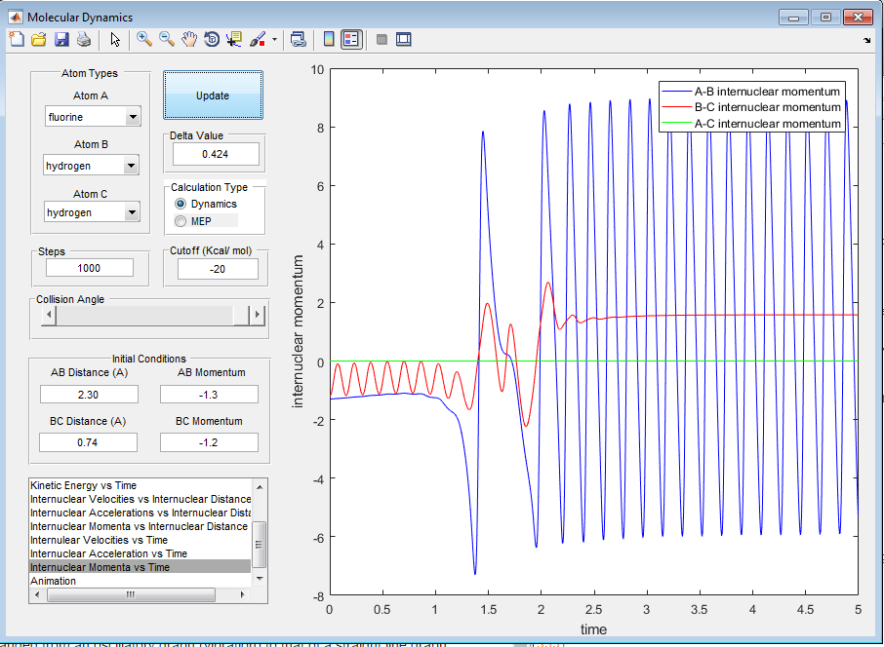
Task: Click the New Figure icon
Action: pyautogui.click(x=16, y=40)
